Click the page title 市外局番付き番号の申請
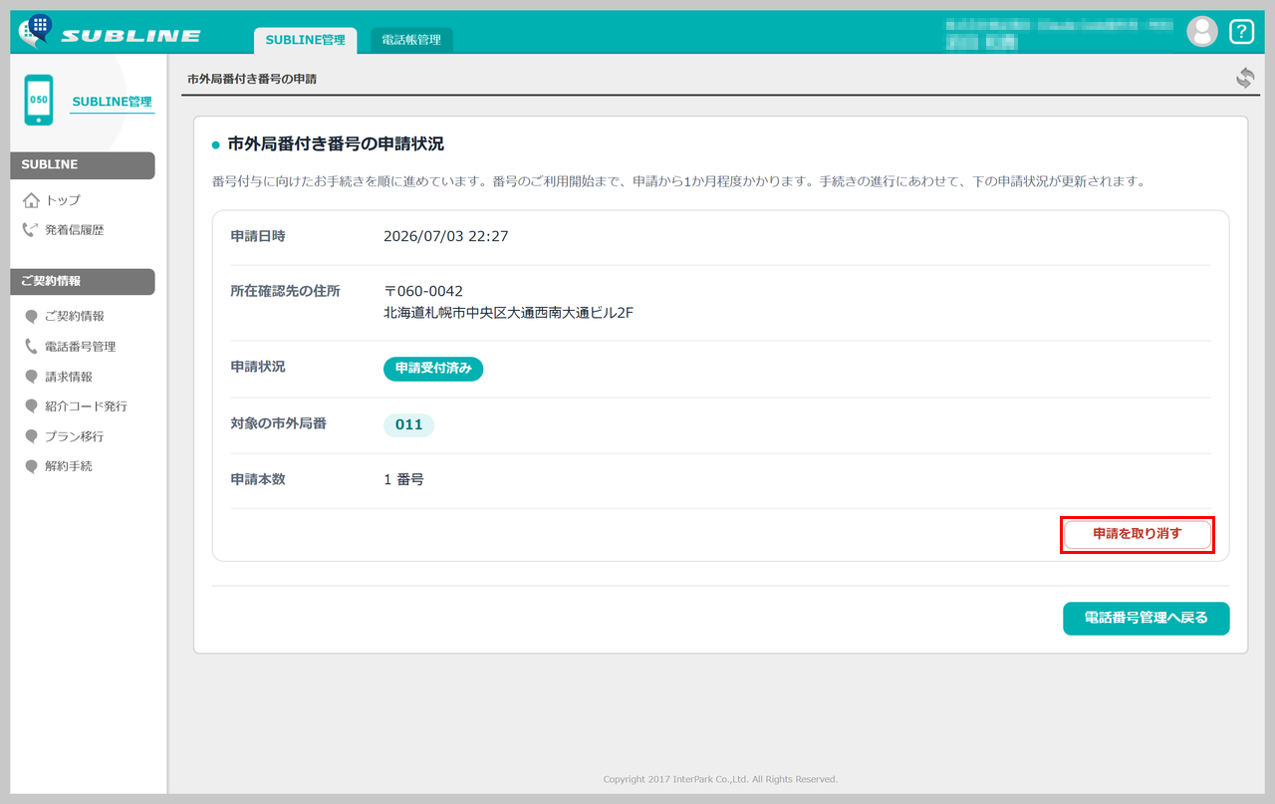1275x804 pixels. [x=252, y=79]
